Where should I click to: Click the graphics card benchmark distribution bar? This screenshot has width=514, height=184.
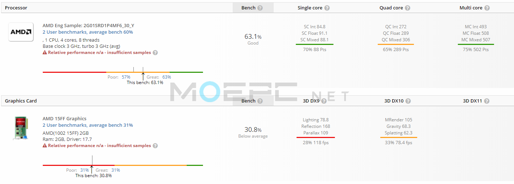123,165
